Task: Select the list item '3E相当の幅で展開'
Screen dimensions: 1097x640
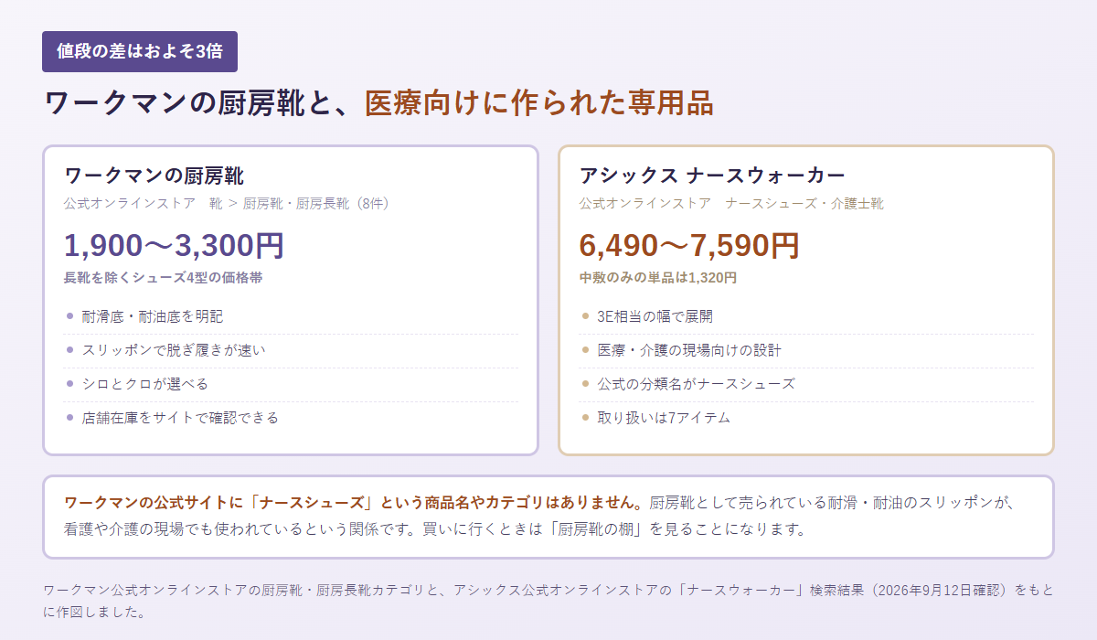Action: pyautogui.click(x=806, y=316)
